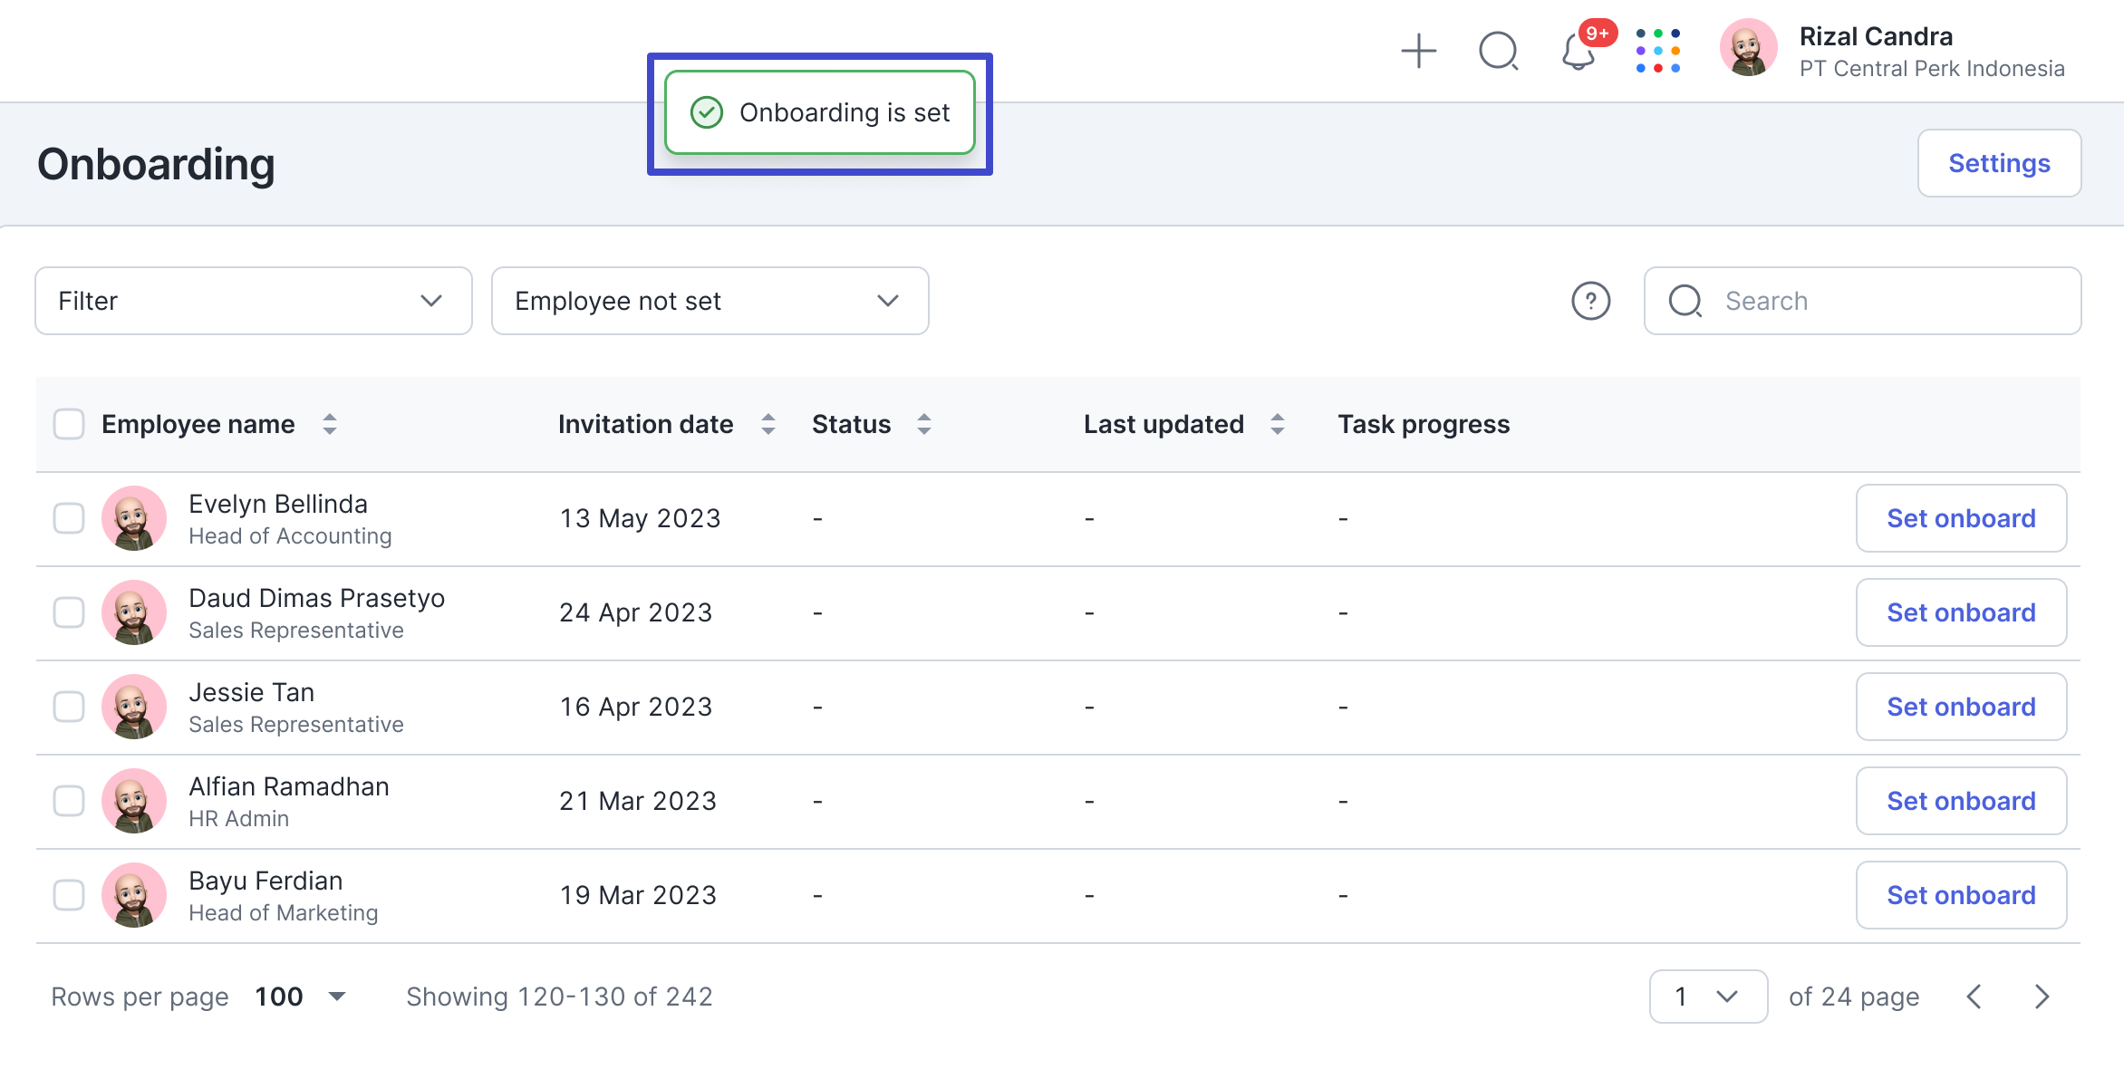Screen dimensions: 2124x1069
Task: Sort by Invitation date column arrows
Action: click(768, 424)
